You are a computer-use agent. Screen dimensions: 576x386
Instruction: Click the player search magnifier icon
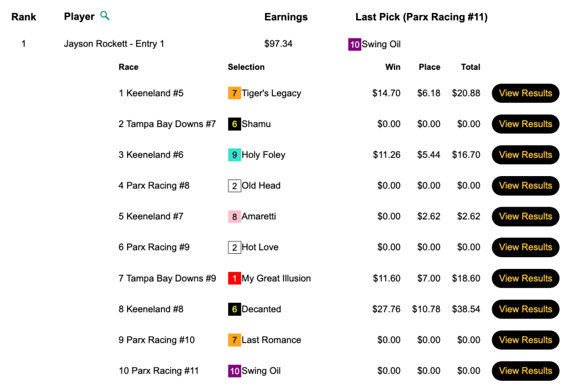(x=105, y=16)
